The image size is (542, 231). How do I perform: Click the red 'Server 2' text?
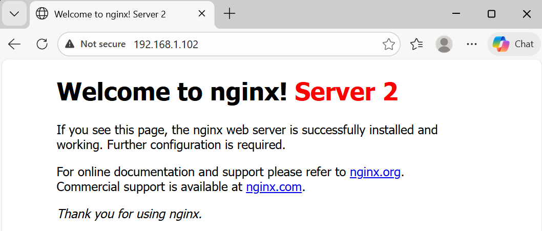(346, 92)
